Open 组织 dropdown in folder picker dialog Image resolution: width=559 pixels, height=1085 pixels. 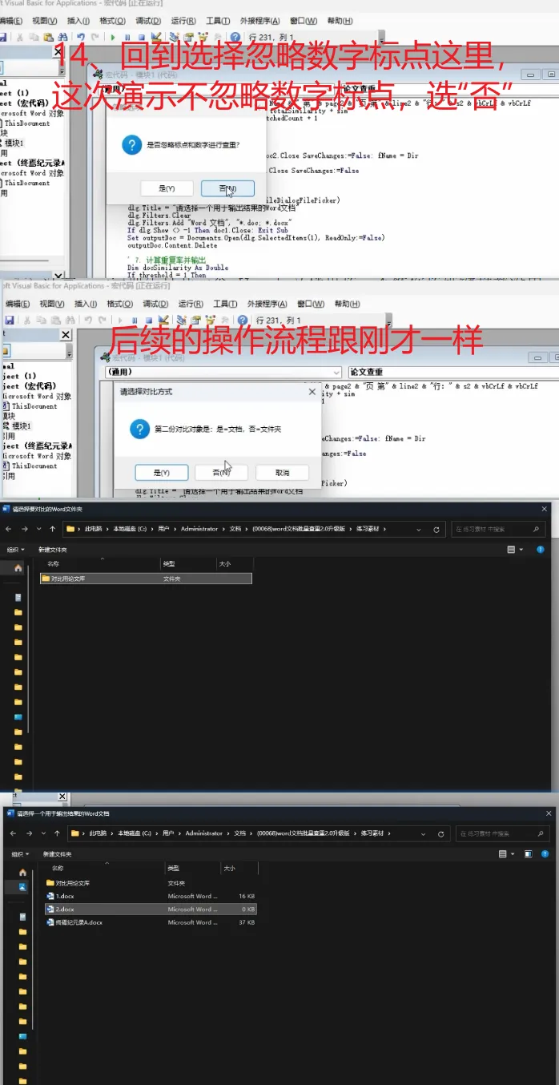point(14,550)
